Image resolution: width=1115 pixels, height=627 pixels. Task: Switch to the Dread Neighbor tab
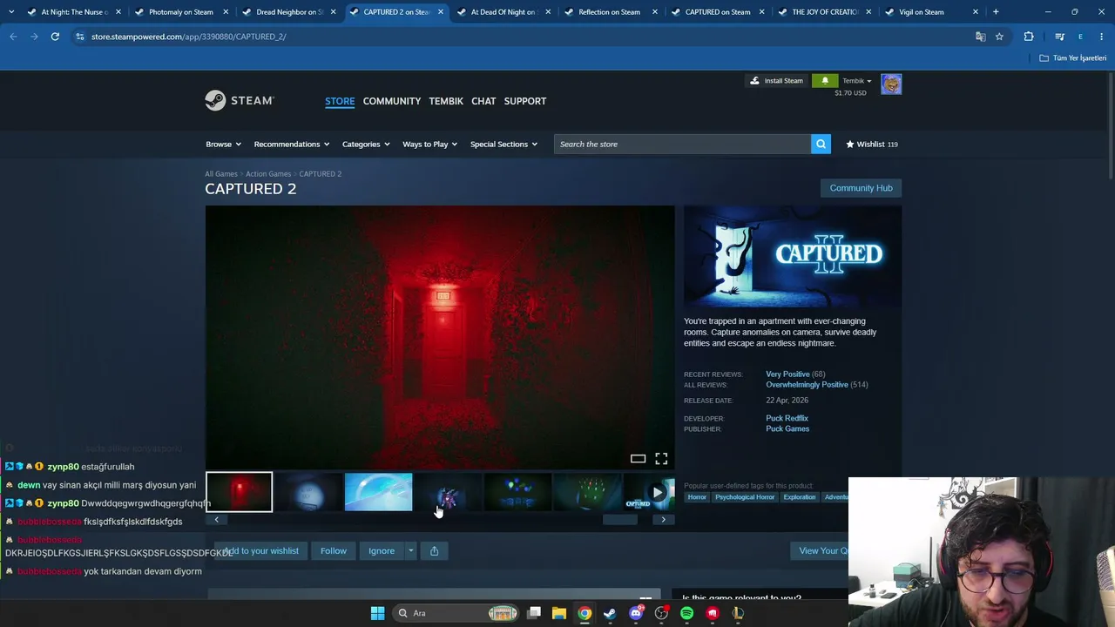pos(289,12)
